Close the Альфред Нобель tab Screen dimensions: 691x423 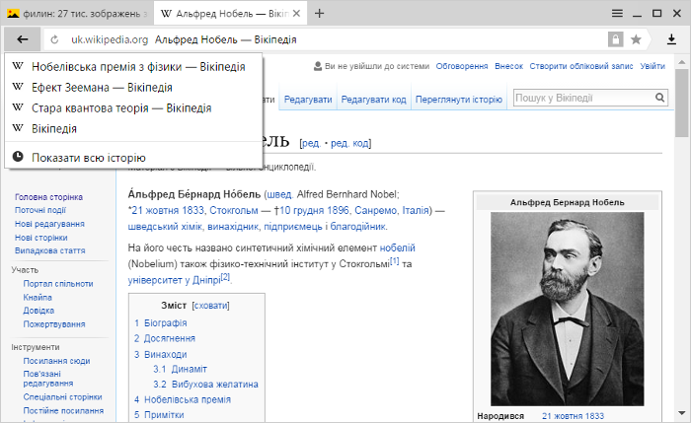296,14
